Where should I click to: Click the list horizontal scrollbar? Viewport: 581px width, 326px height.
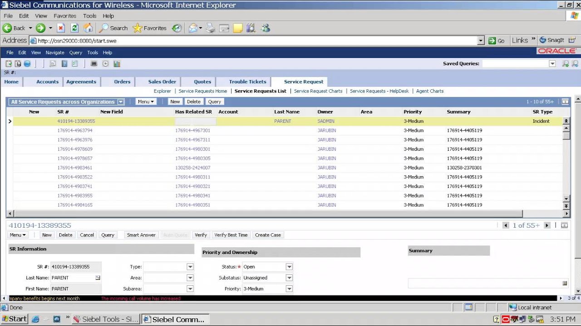coord(268,214)
